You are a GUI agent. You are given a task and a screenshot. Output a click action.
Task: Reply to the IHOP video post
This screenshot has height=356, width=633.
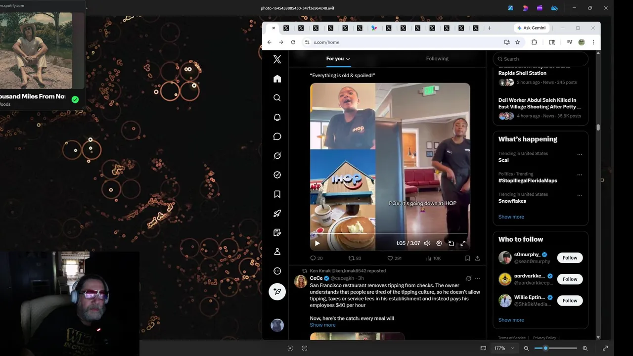(x=313, y=258)
